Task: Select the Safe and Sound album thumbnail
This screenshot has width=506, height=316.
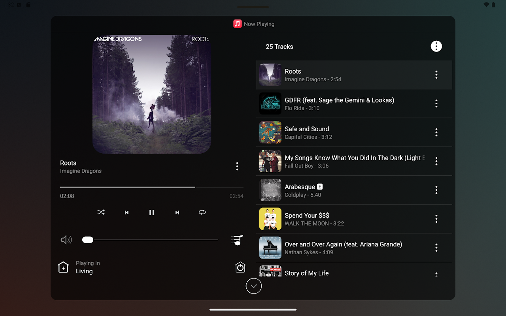Action: coord(270,132)
